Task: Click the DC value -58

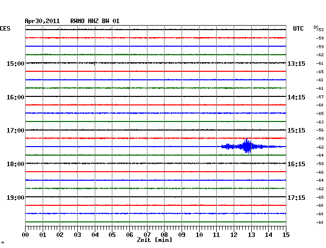Action: (320, 164)
